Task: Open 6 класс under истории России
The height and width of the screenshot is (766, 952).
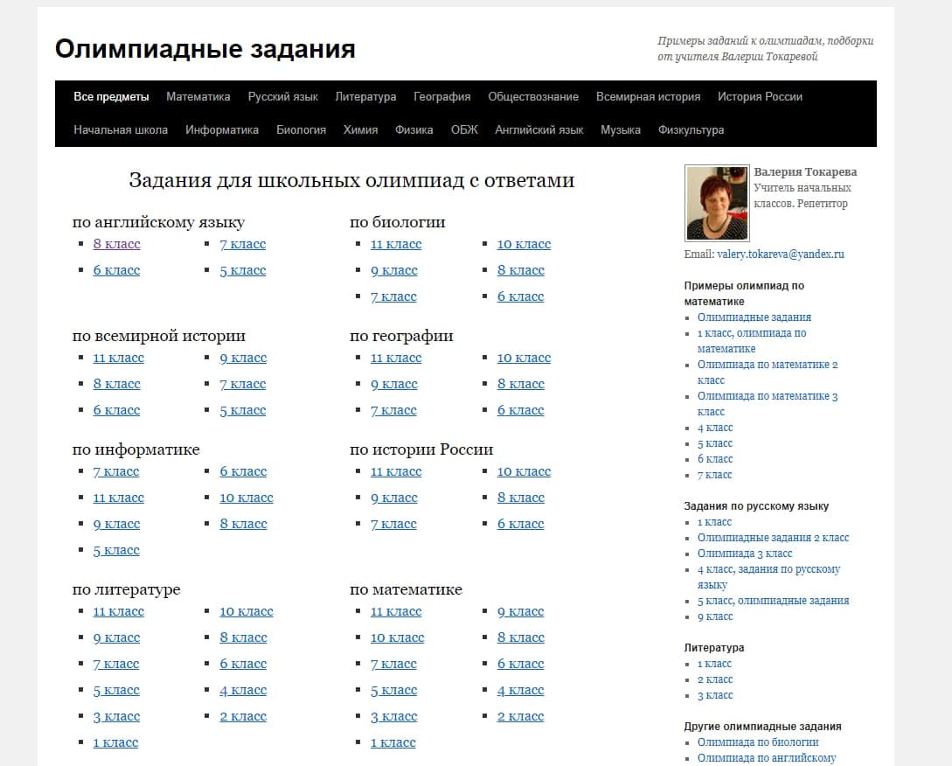Action: [520, 525]
